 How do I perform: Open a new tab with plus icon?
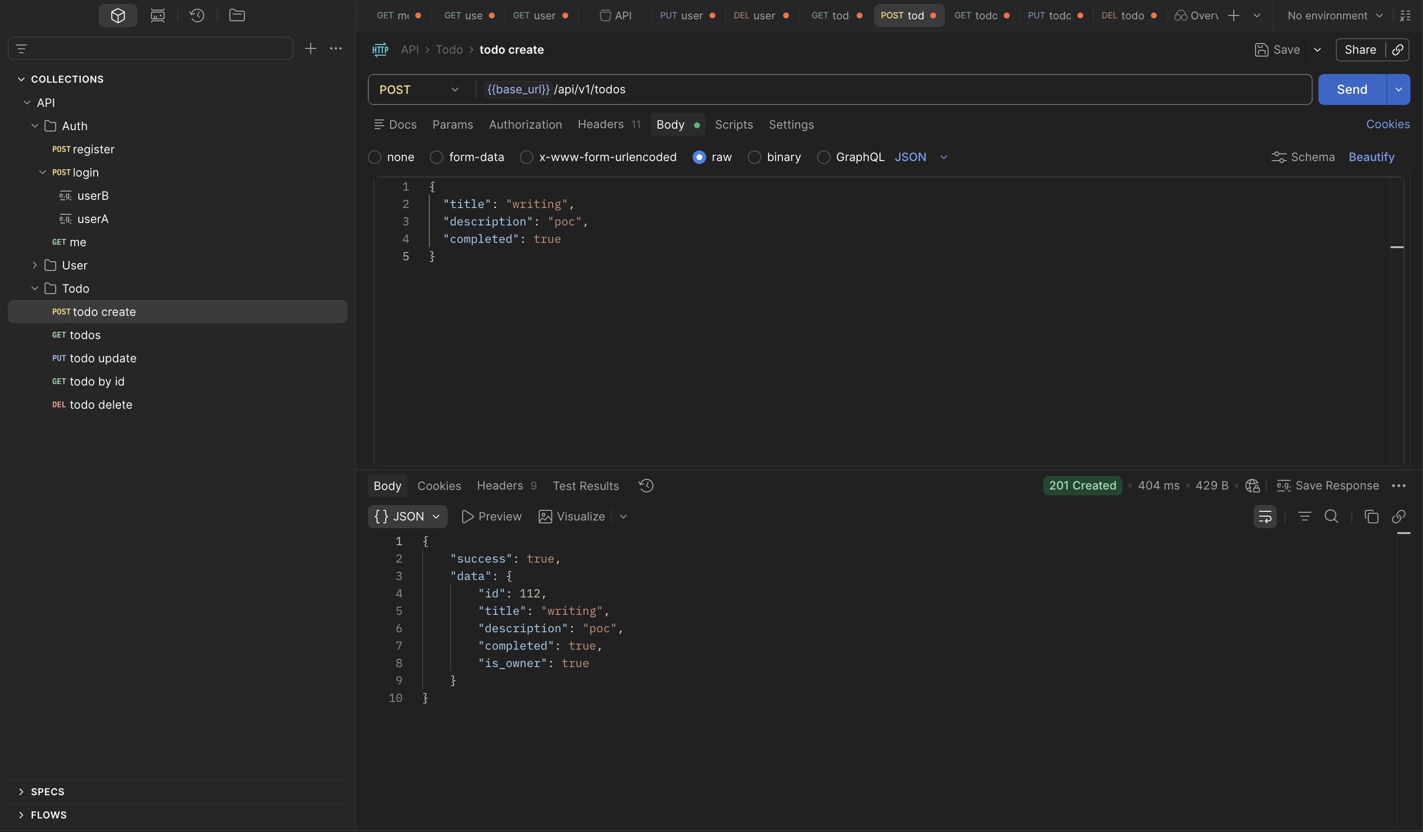(1234, 16)
